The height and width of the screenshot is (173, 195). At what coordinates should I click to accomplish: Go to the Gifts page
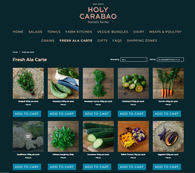point(103,41)
